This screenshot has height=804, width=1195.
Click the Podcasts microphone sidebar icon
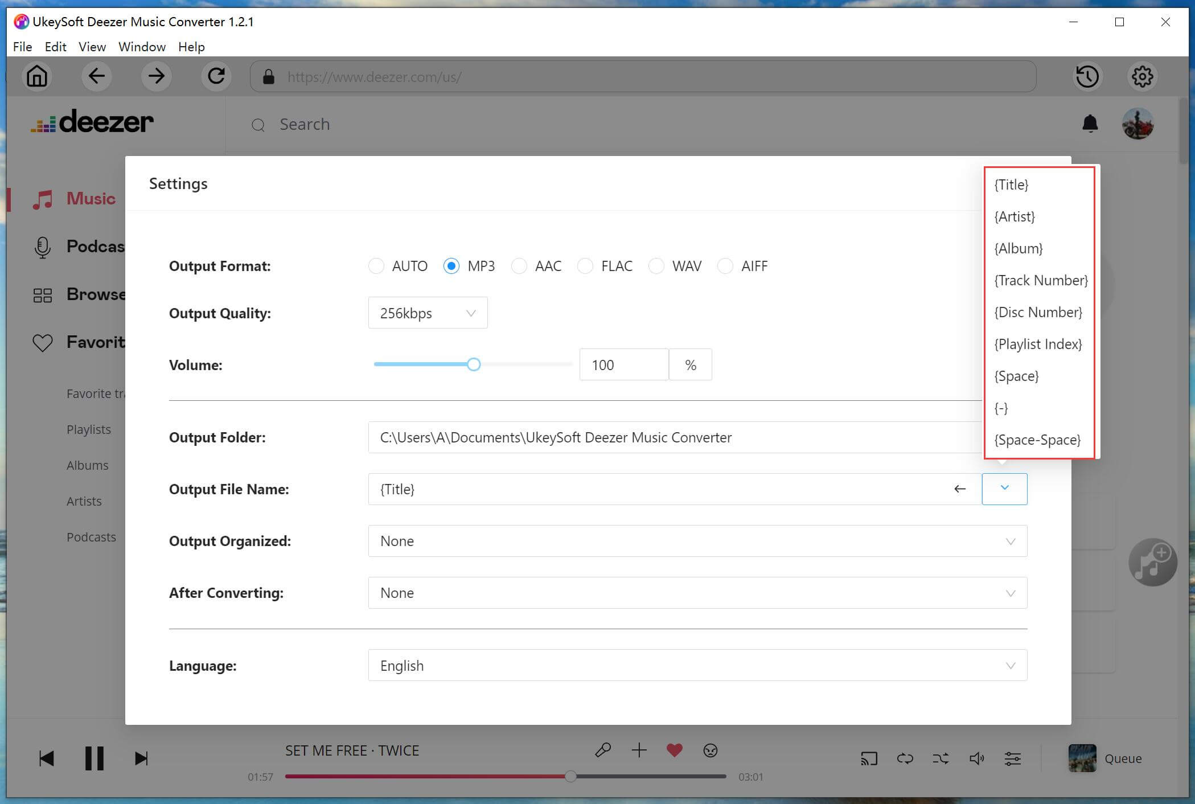coord(43,247)
